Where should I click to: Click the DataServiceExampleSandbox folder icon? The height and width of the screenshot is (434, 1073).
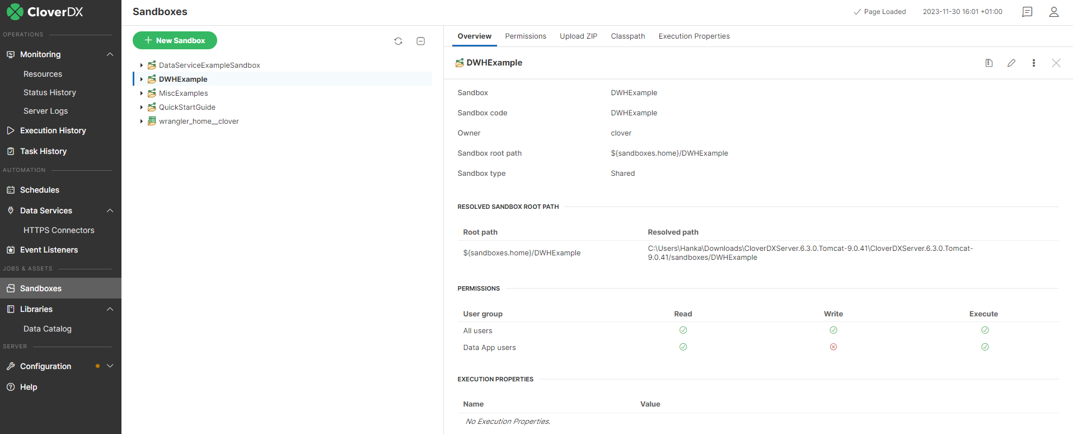tap(152, 65)
